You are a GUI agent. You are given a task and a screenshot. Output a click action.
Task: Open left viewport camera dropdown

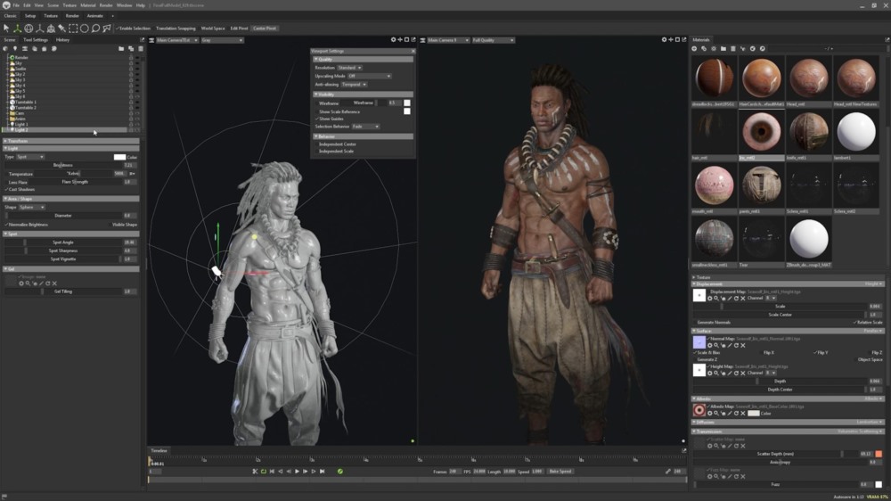point(176,40)
